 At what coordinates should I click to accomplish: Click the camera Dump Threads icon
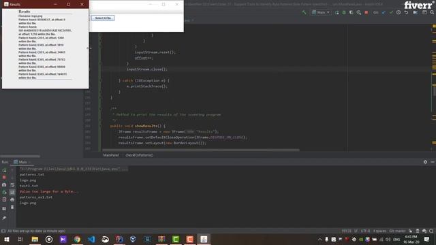click(4, 184)
